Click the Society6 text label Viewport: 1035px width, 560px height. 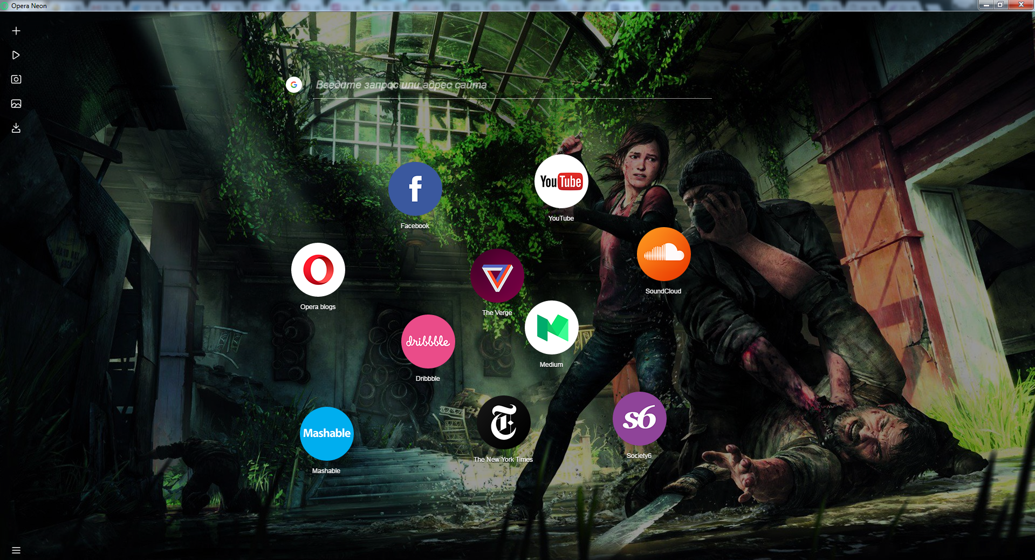639,456
